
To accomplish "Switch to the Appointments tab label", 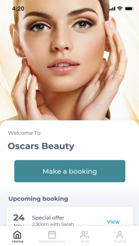I will click(52, 241).
